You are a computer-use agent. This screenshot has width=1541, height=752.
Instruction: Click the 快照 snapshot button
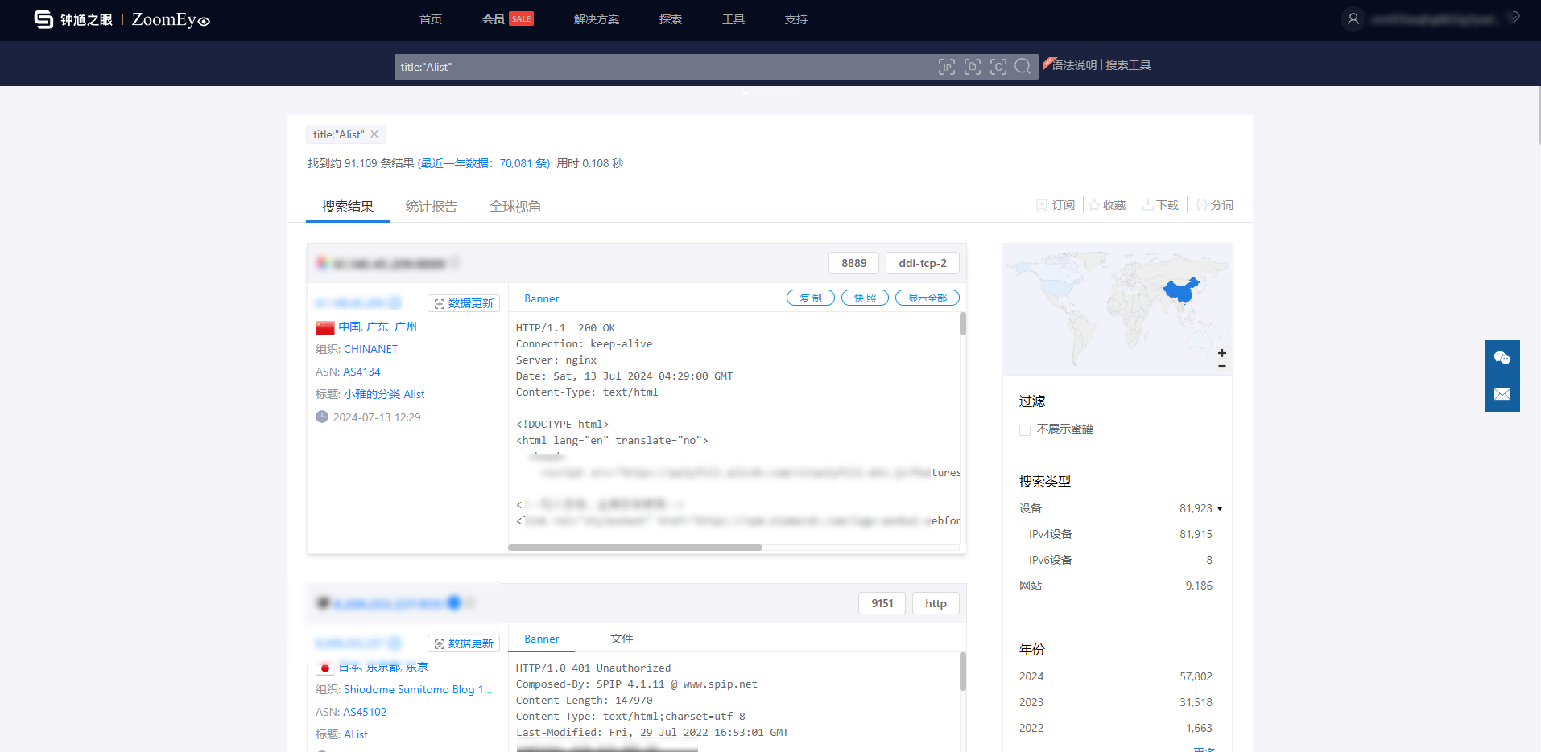click(865, 298)
